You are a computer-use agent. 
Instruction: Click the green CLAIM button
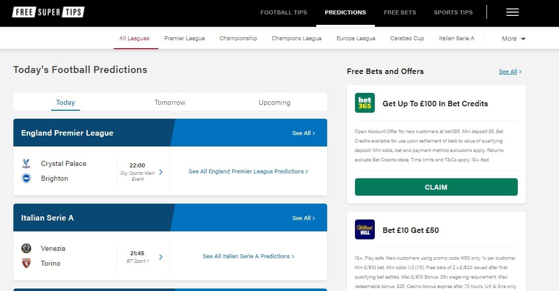pos(436,187)
